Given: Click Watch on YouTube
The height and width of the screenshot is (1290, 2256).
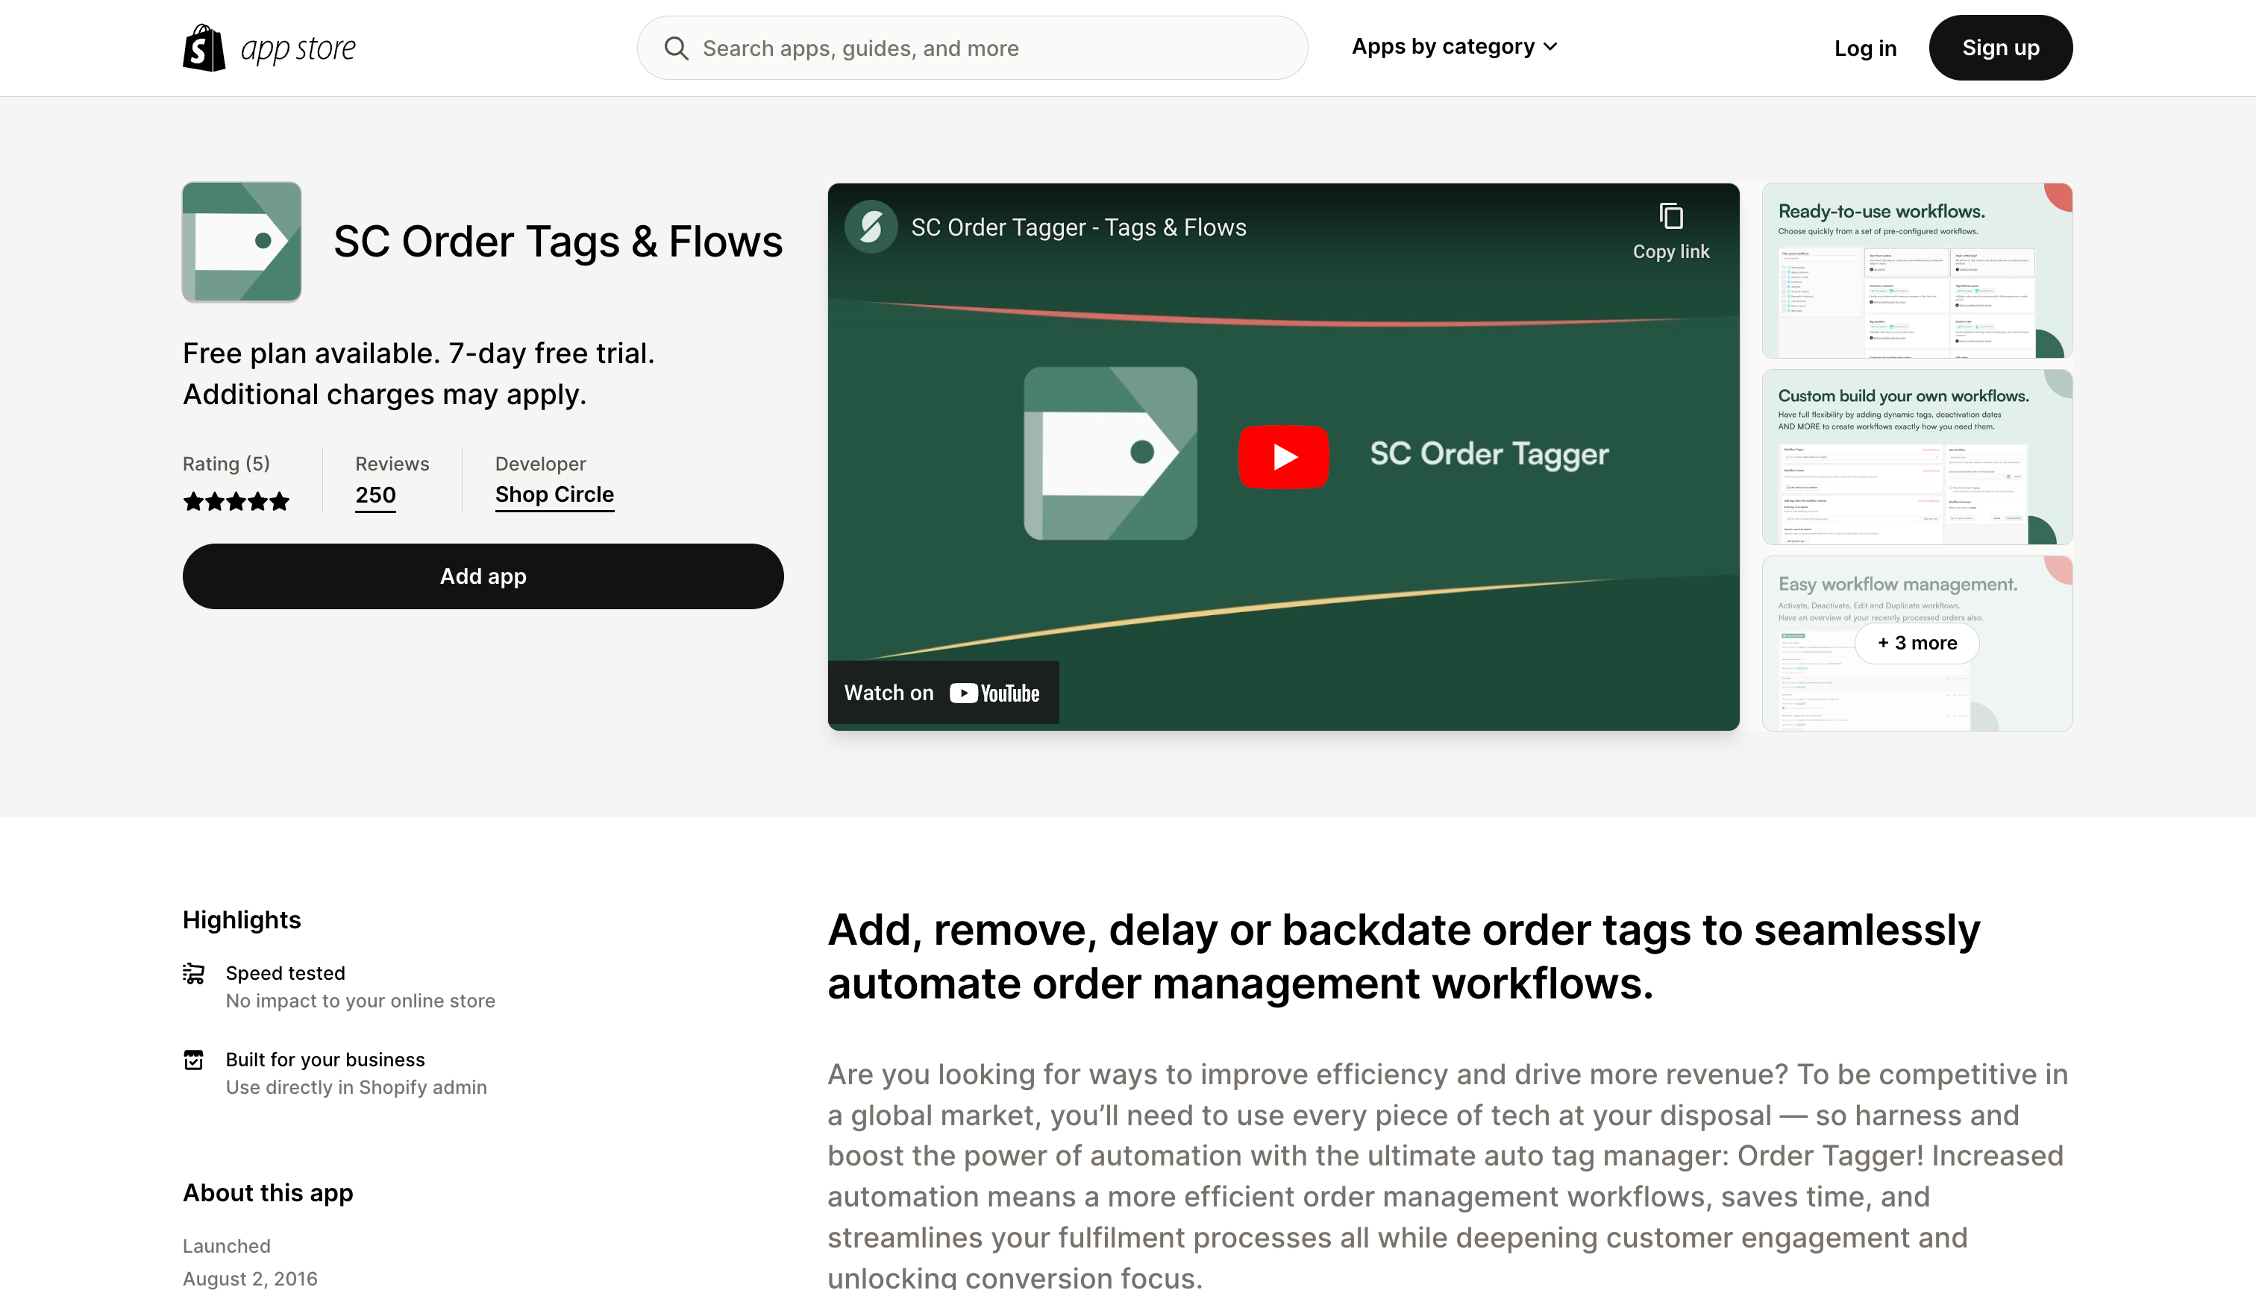Looking at the screenshot, I should coord(943,693).
